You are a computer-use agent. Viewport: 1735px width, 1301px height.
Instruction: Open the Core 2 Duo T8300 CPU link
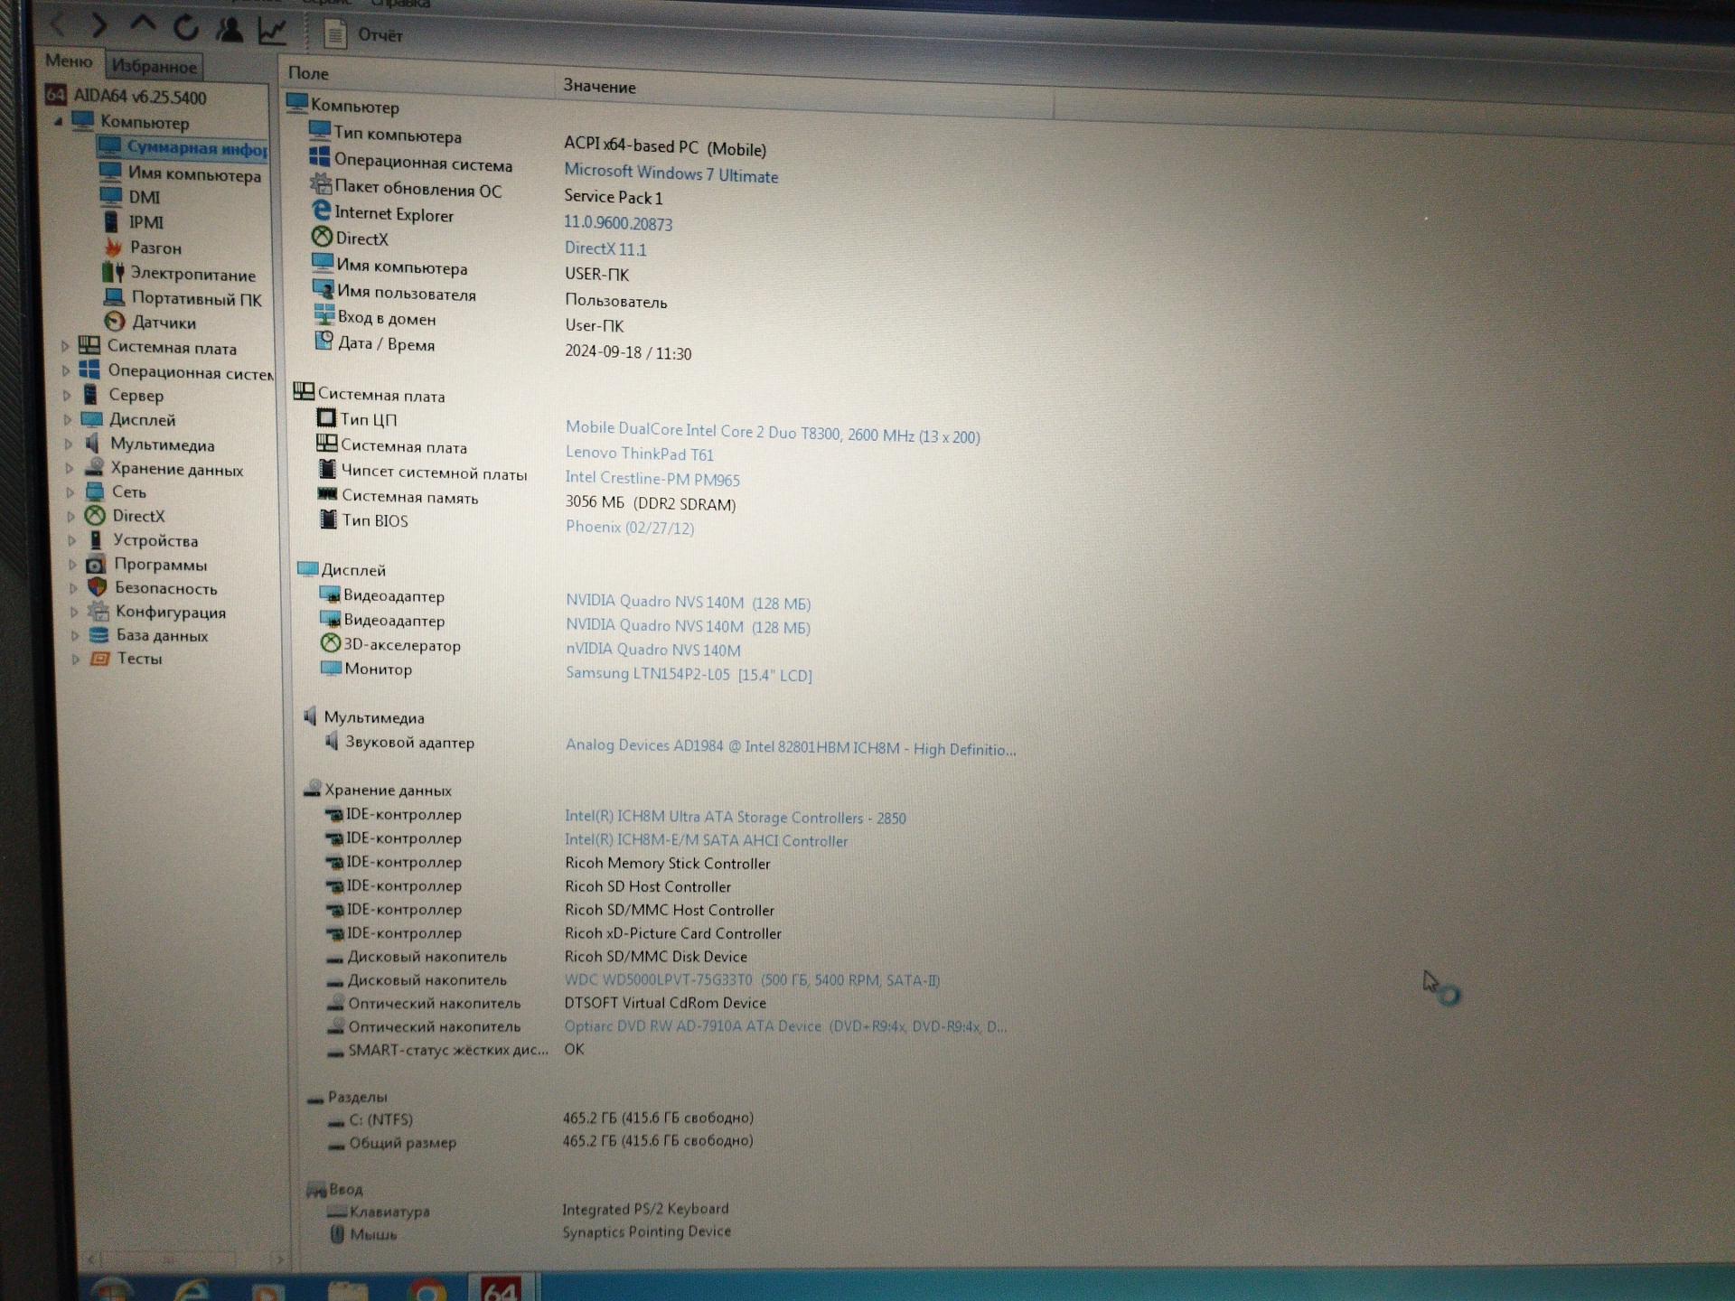pos(773,432)
